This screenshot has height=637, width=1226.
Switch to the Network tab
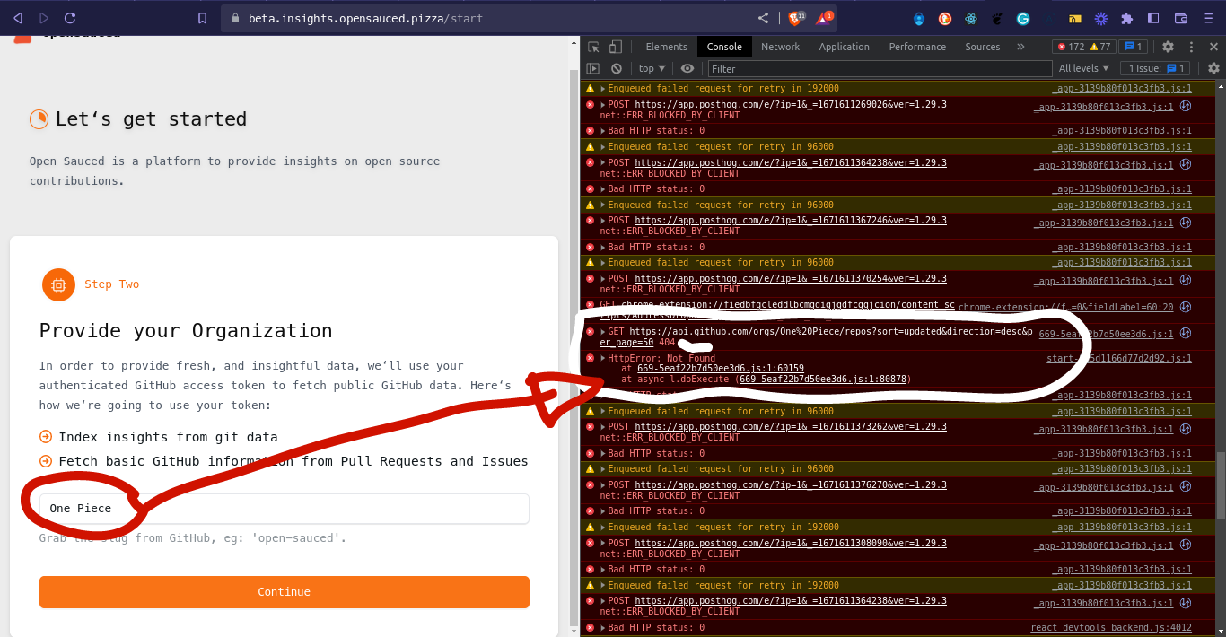(x=780, y=46)
